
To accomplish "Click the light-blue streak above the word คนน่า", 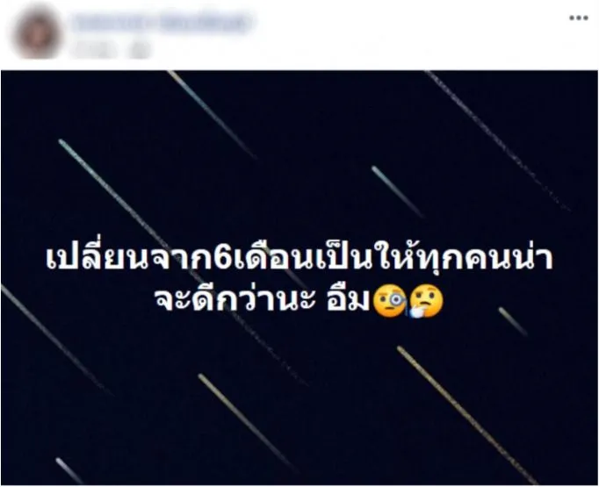I will [x=397, y=191].
